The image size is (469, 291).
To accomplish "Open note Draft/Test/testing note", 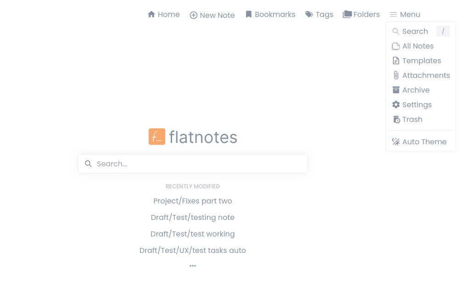I will point(193,218).
